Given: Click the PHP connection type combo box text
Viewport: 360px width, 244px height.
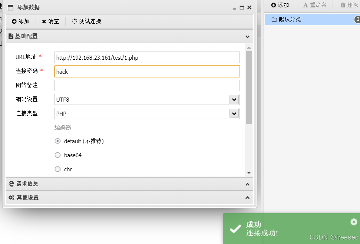Looking at the screenshot, I should (61, 113).
